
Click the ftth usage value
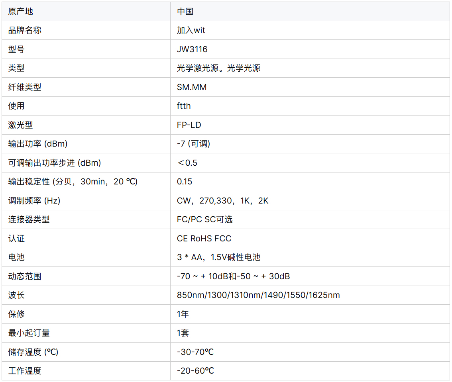[184, 106]
